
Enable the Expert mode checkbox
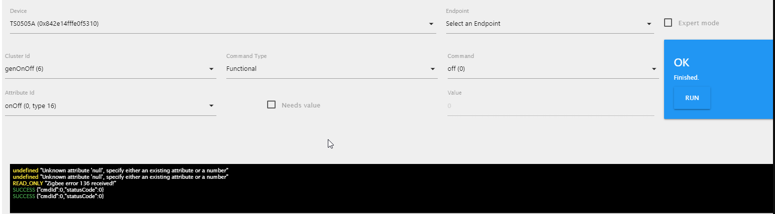[x=668, y=23]
